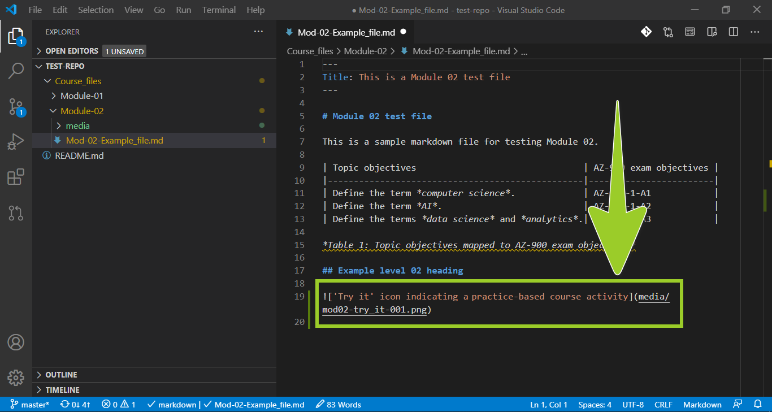Image resolution: width=772 pixels, height=412 pixels.
Task: Change language mode via Markdown status item
Action: click(x=702, y=405)
